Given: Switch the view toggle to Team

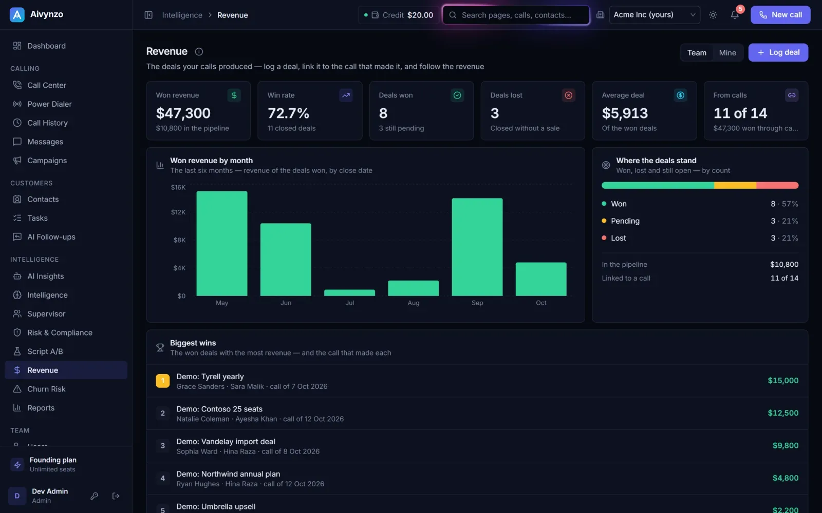Looking at the screenshot, I should 697,53.
